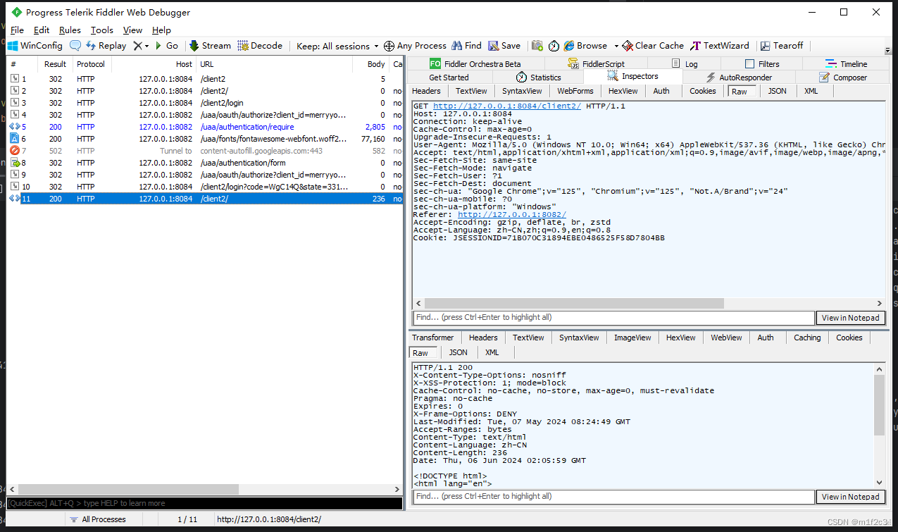Viewport: 898px width, 532px height.
Task: Click the All Processes status bar filter
Action: 98,519
